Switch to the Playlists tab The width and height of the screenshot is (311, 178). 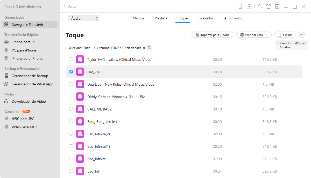tap(161, 18)
